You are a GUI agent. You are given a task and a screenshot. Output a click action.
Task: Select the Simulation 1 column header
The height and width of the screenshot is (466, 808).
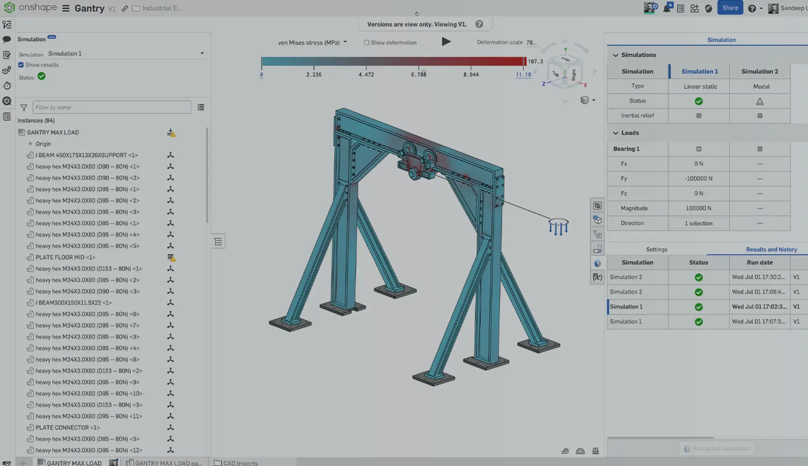[699, 72]
